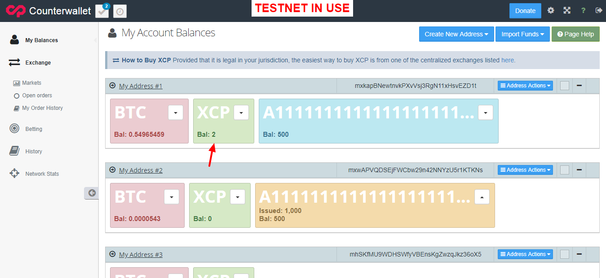Follow the 'here' exchanges link
The image size is (606, 278).
click(508, 60)
